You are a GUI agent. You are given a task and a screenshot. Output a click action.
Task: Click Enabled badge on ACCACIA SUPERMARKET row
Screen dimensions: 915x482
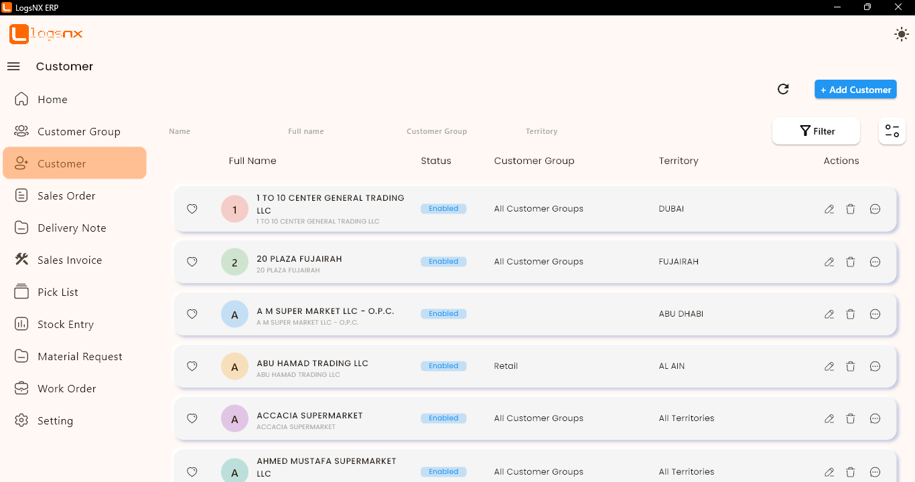point(443,418)
